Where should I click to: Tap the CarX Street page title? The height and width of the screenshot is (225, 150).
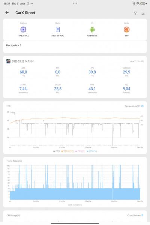25,13
